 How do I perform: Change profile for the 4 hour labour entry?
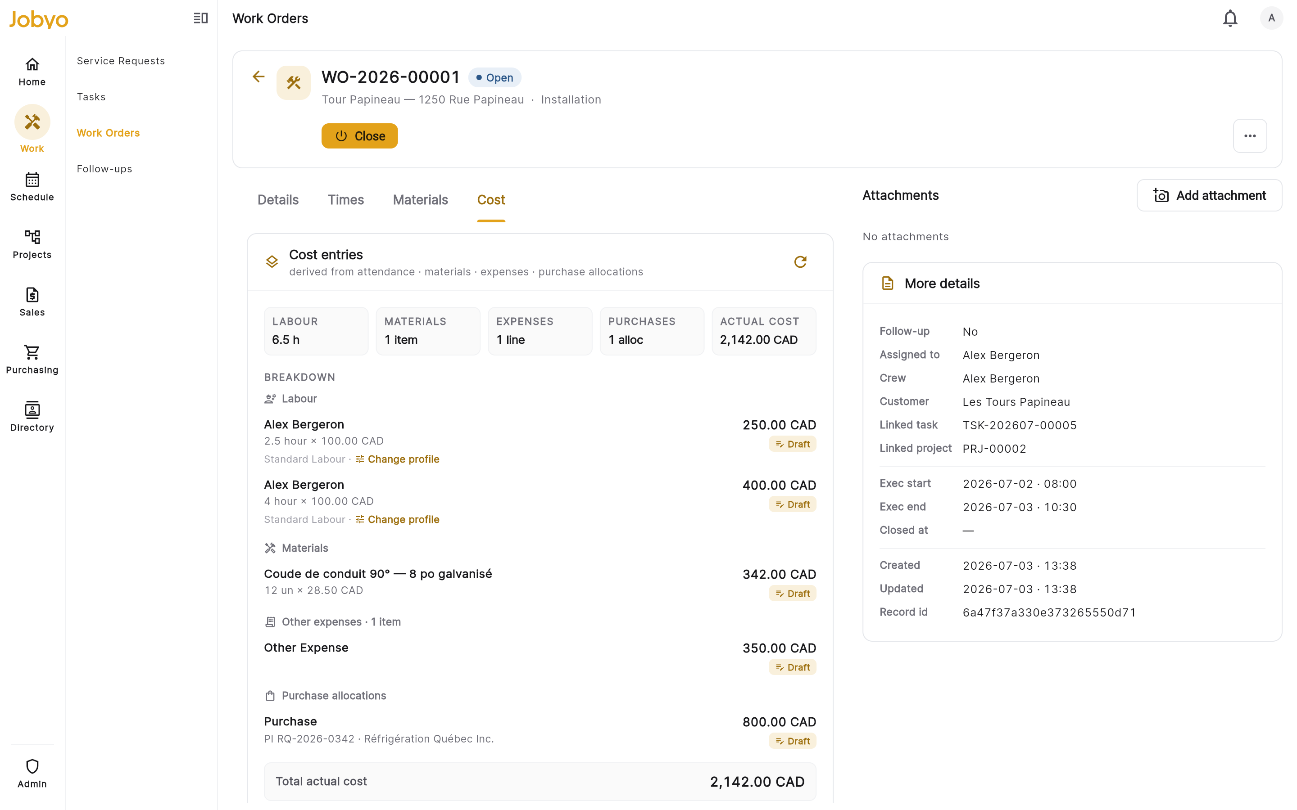tap(398, 520)
